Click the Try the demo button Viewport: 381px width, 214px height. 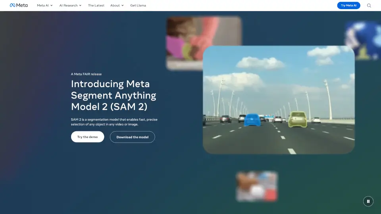pyautogui.click(x=87, y=137)
